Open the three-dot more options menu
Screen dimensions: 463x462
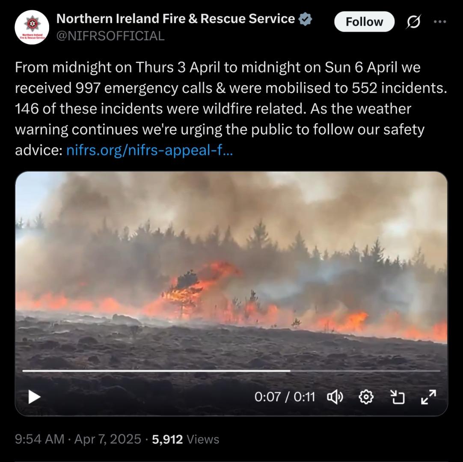click(440, 21)
